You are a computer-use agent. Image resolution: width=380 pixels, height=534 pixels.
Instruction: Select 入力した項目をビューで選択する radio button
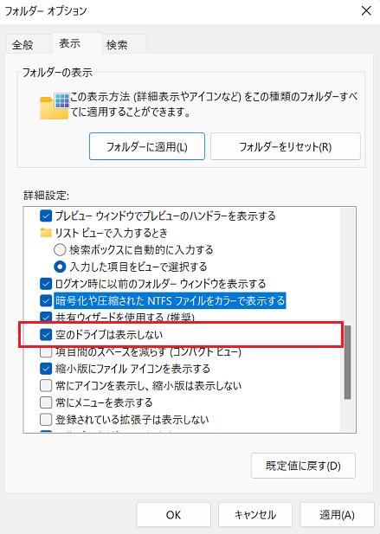pos(60,267)
